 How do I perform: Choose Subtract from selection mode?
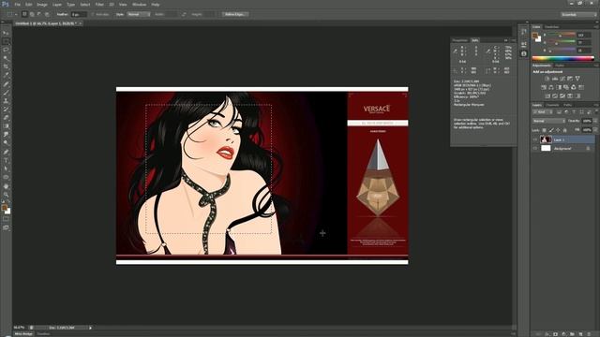(x=39, y=14)
